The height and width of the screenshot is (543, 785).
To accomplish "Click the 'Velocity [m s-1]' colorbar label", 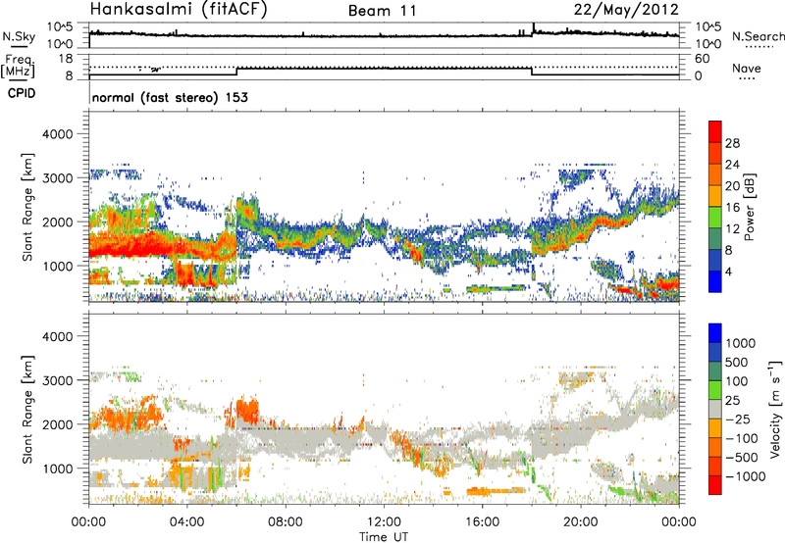I will point(775,409).
